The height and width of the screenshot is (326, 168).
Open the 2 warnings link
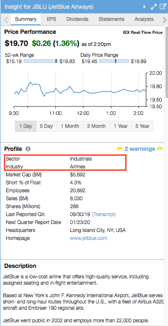tap(140, 149)
